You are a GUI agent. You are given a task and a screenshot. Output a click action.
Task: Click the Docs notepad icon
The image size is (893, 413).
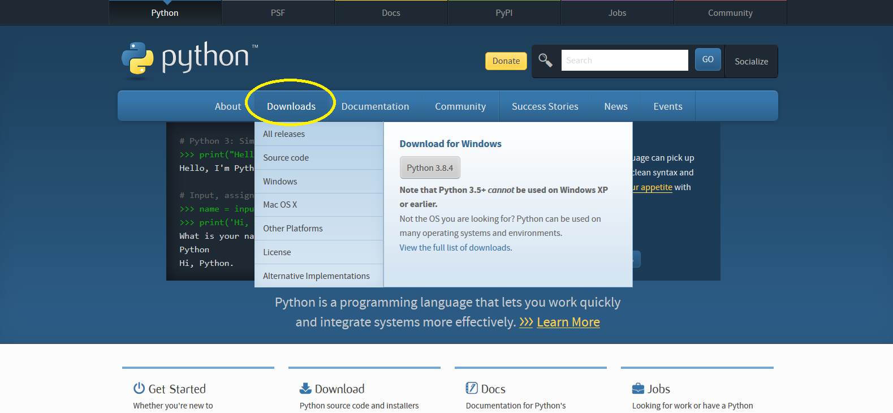[x=472, y=388]
